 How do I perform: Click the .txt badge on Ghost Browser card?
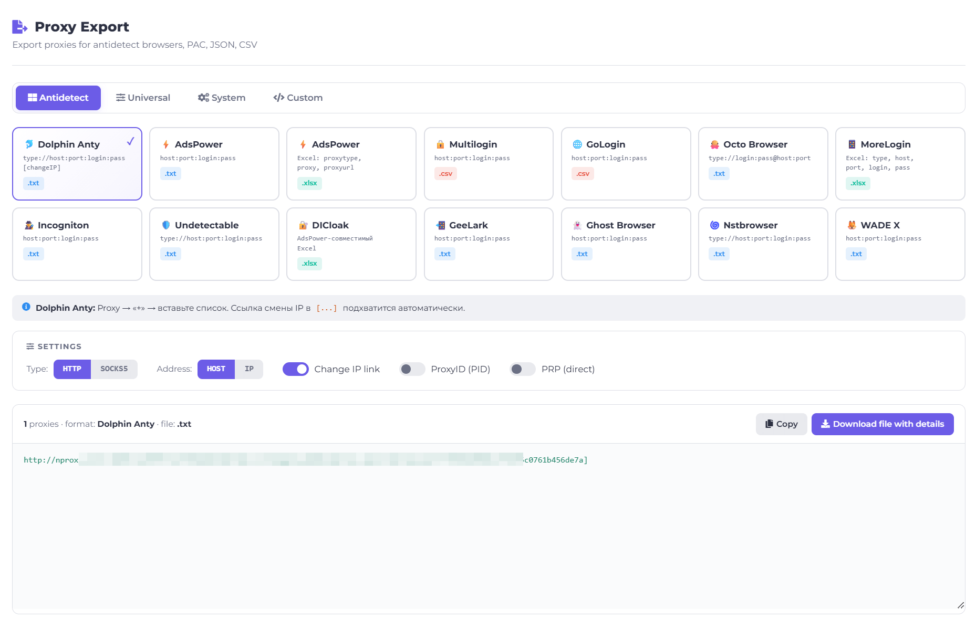582,254
